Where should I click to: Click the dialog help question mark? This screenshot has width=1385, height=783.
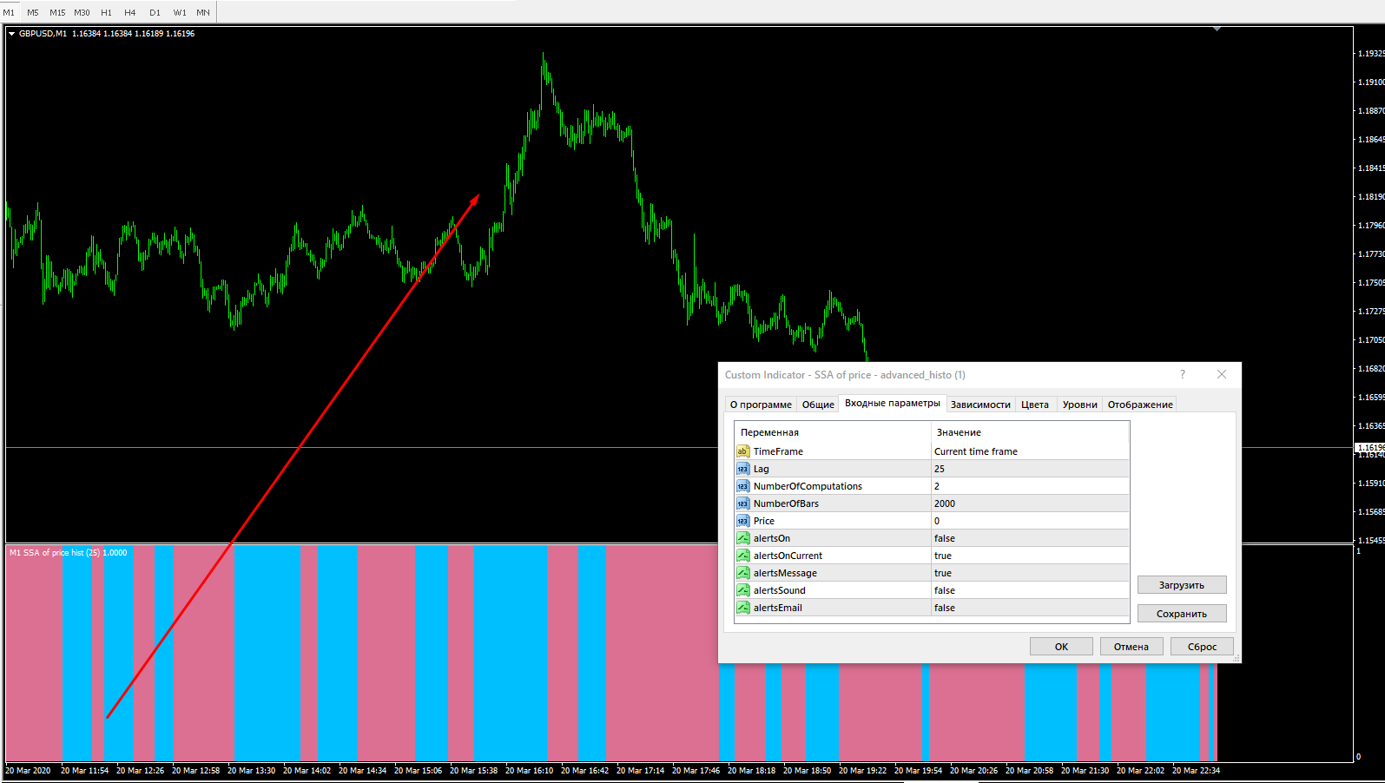pos(1182,374)
